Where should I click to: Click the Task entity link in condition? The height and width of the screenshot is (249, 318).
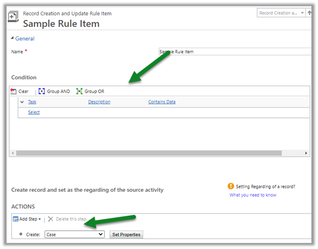pyautogui.click(x=32, y=102)
